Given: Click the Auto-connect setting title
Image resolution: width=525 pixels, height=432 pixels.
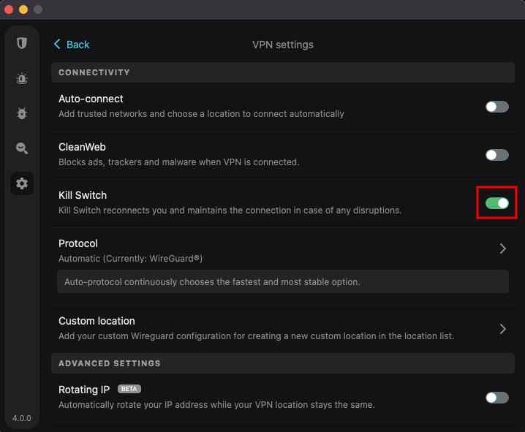Looking at the screenshot, I should pos(91,99).
